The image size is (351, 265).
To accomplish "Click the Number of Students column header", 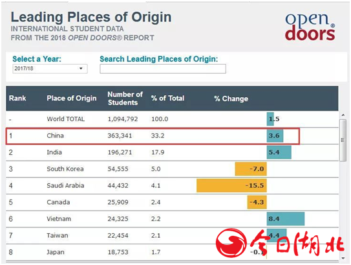I will (x=125, y=98).
